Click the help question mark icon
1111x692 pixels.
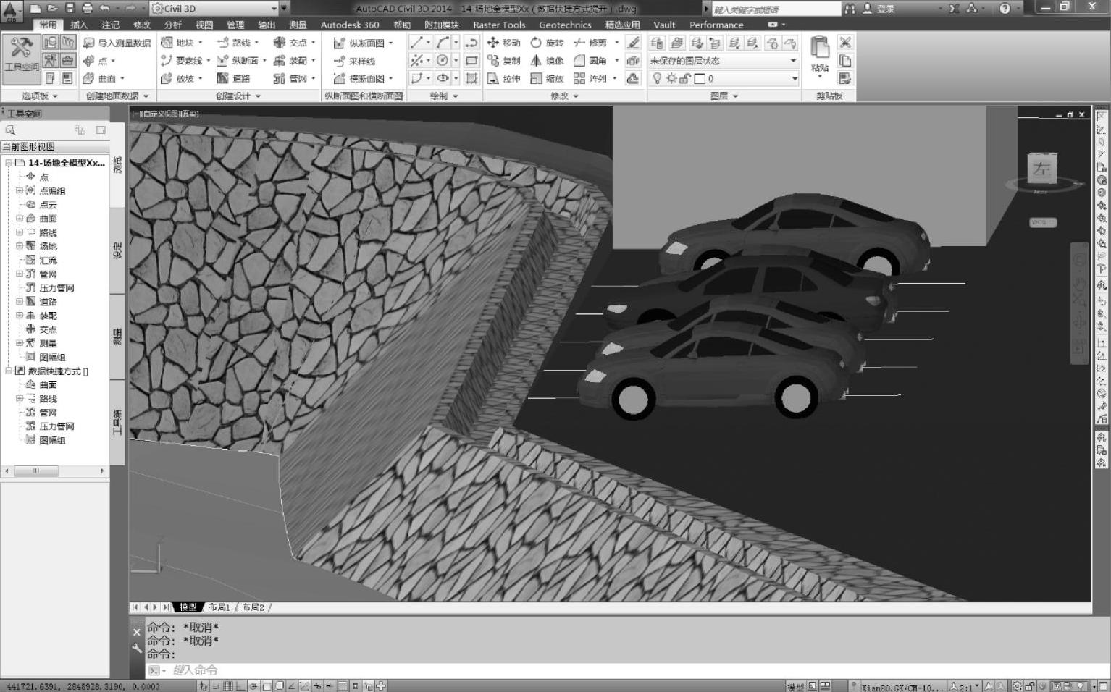pos(1005,9)
